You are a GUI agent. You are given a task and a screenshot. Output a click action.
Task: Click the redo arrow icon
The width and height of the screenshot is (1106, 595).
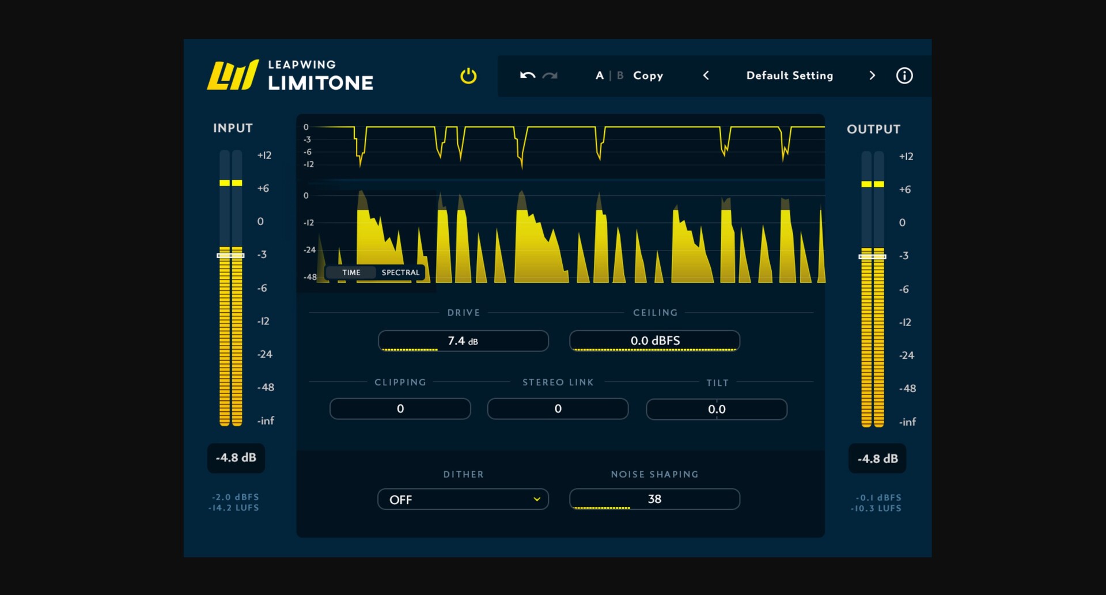(x=550, y=75)
